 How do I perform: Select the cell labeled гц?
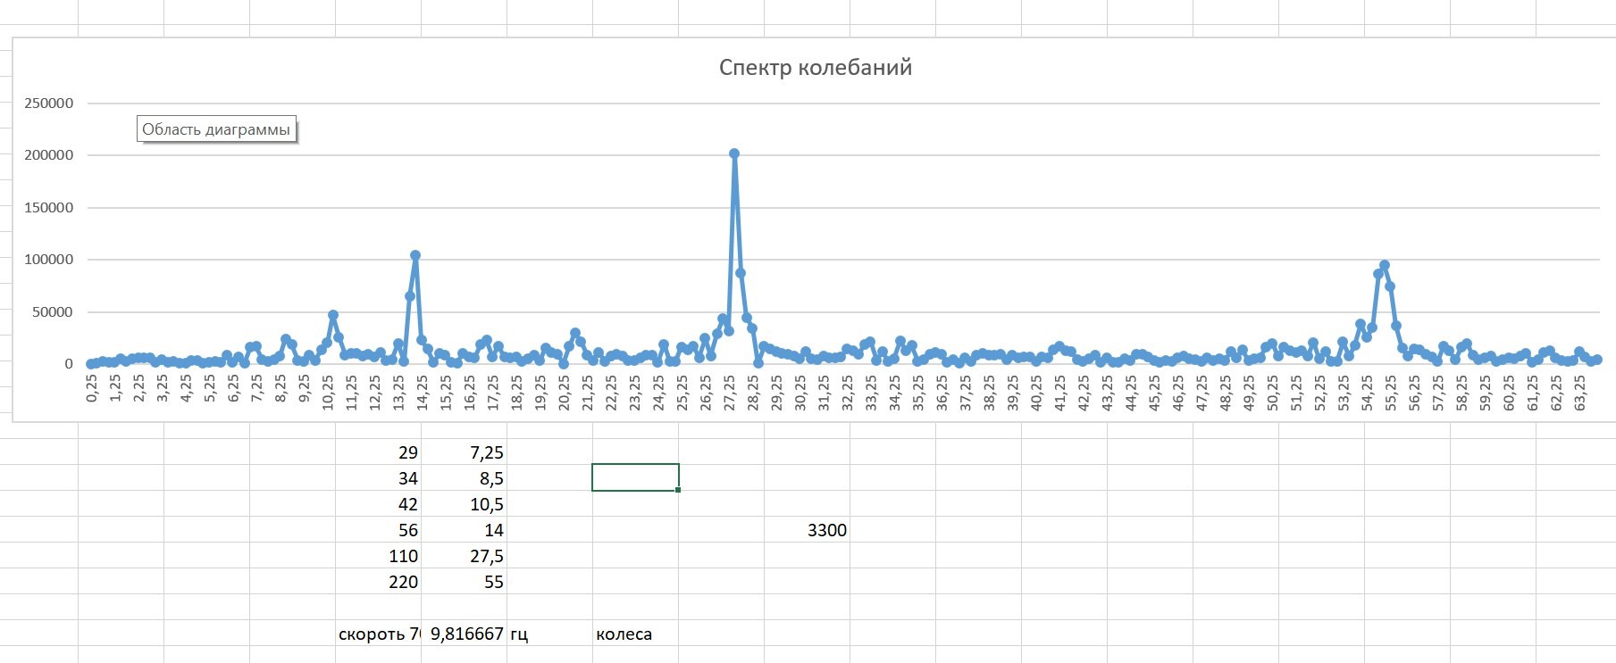549,634
